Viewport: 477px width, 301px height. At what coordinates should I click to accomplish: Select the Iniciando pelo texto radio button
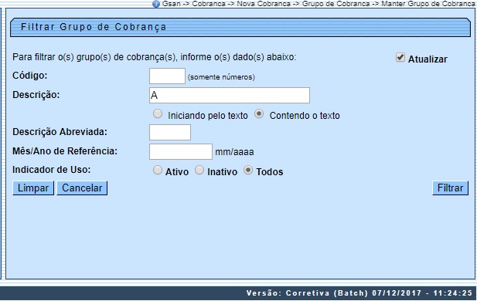158,114
